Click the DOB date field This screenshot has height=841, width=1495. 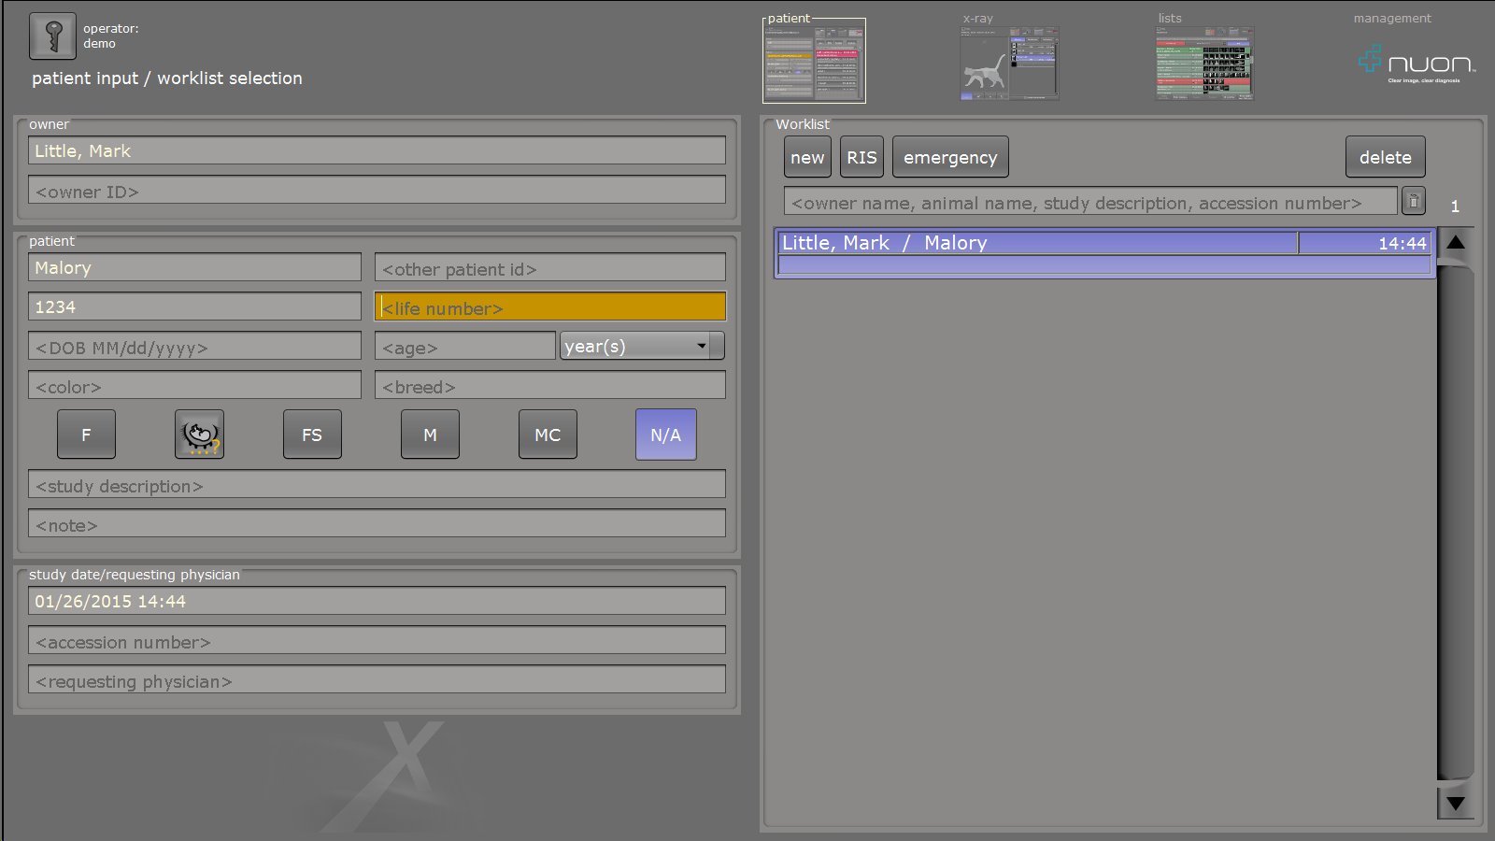(x=194, y=346)
